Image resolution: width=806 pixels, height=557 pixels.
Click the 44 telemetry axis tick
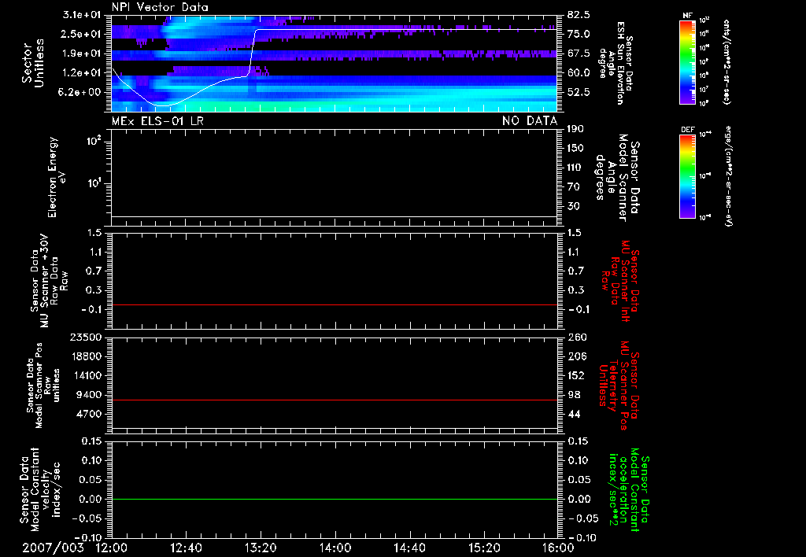(x=574, y=414)
